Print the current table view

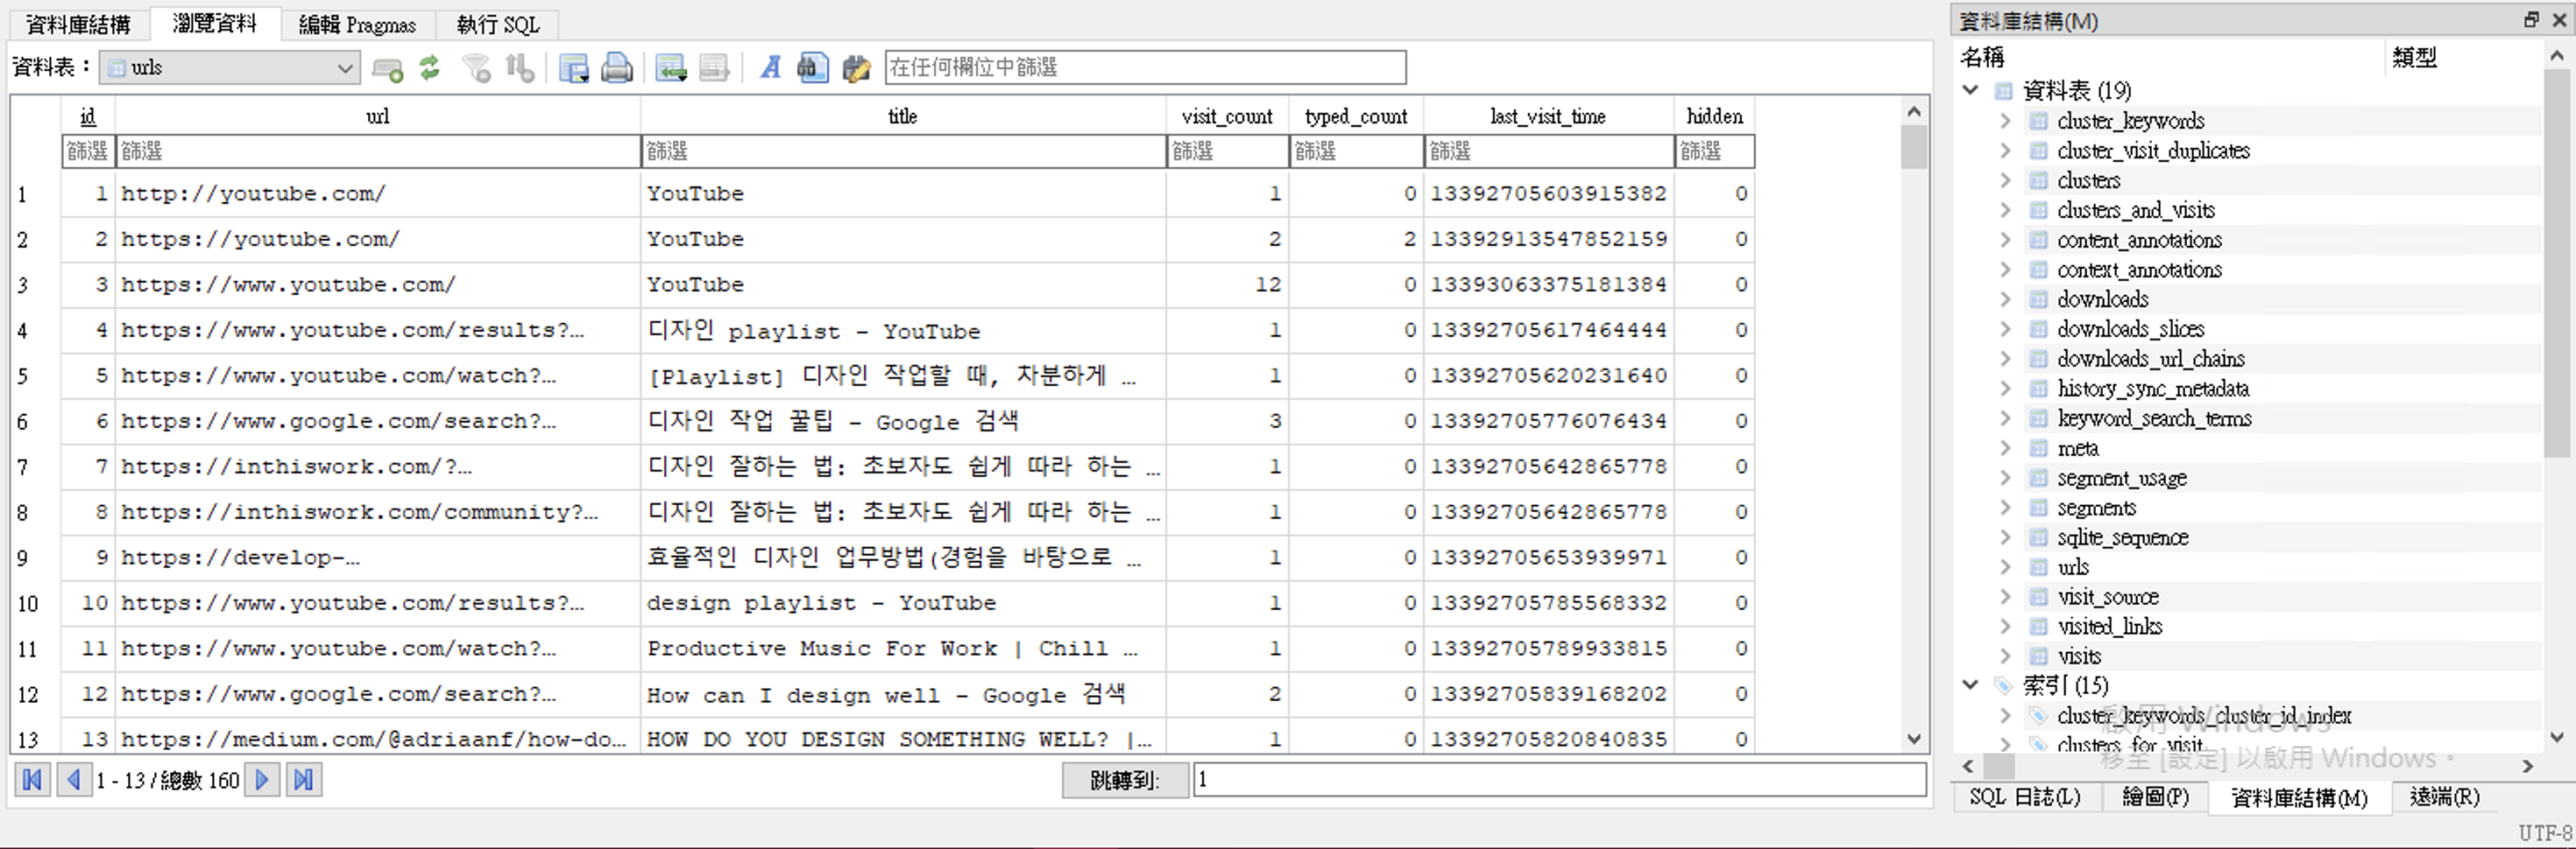(x=617, y=68)
